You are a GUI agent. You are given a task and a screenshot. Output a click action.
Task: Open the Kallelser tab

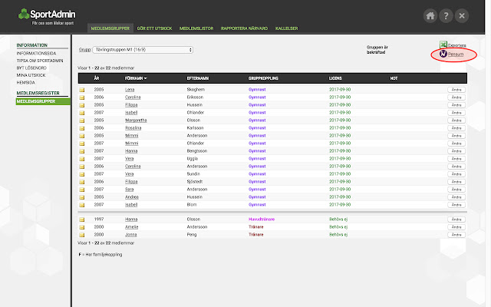pos(286,28)
